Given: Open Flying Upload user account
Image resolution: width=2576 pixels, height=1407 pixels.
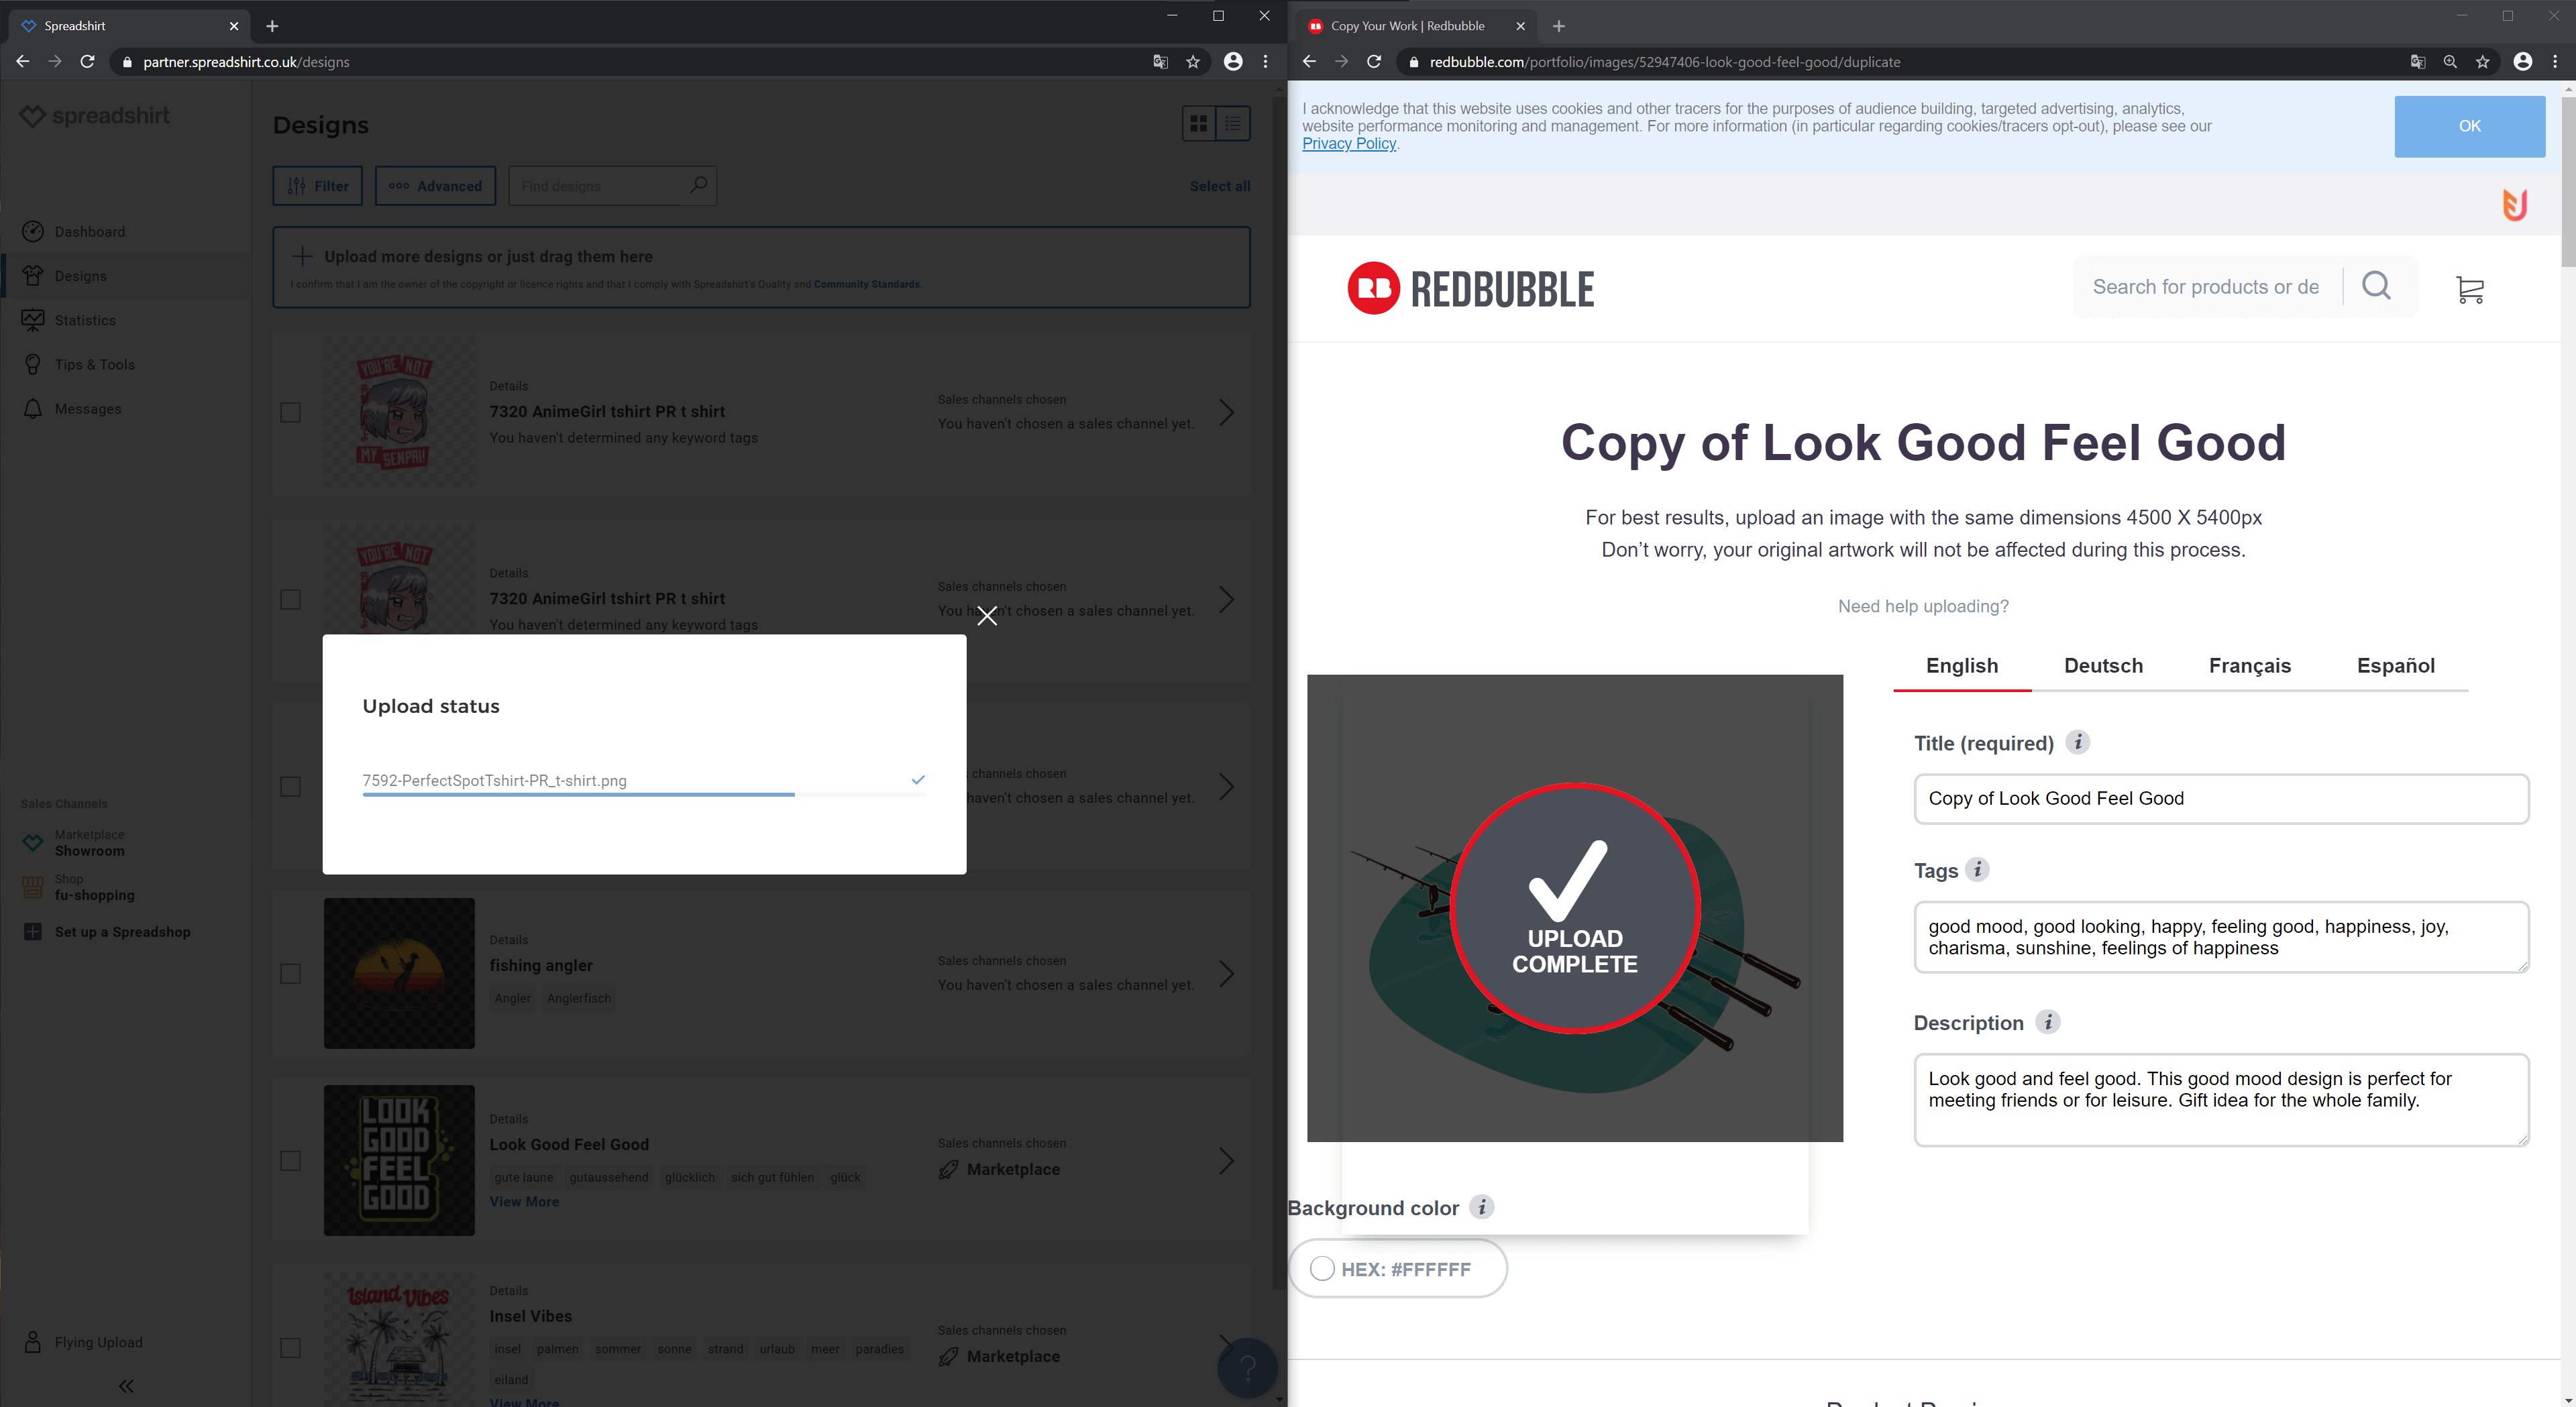Looking at the screenshot, I should pos(98,1342).
